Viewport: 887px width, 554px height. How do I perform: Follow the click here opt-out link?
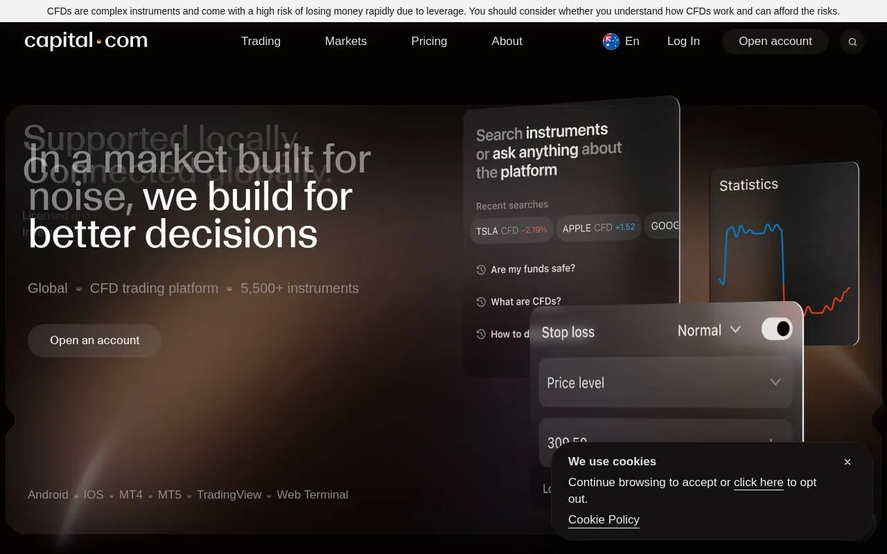(x=758, y=483)
